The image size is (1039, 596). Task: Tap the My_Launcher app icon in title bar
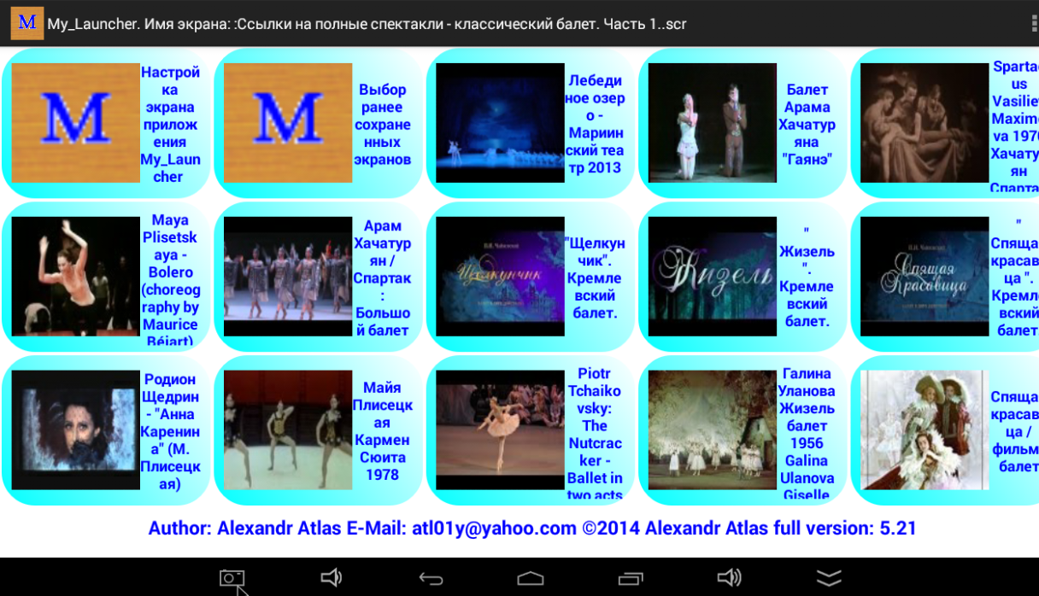pos(27,23)
